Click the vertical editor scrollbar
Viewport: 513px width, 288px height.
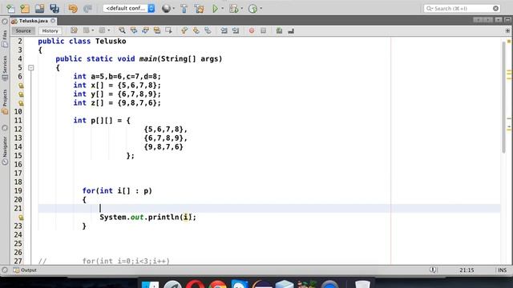pyautogui.click(x=503, y=97)
